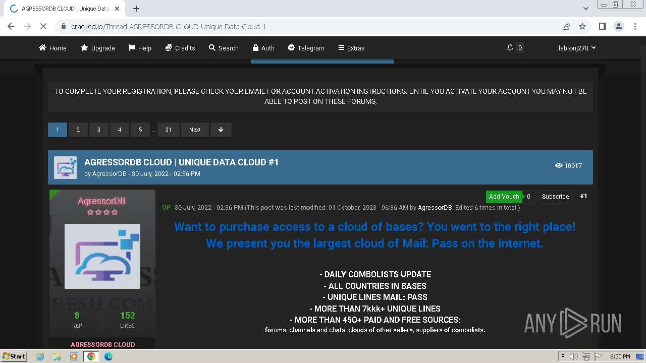Open forum Search
The width and height of the screenshot is (646, 363).
224,48
